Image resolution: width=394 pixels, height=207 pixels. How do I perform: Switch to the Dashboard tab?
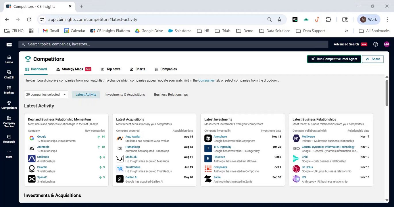coord(36,69)
